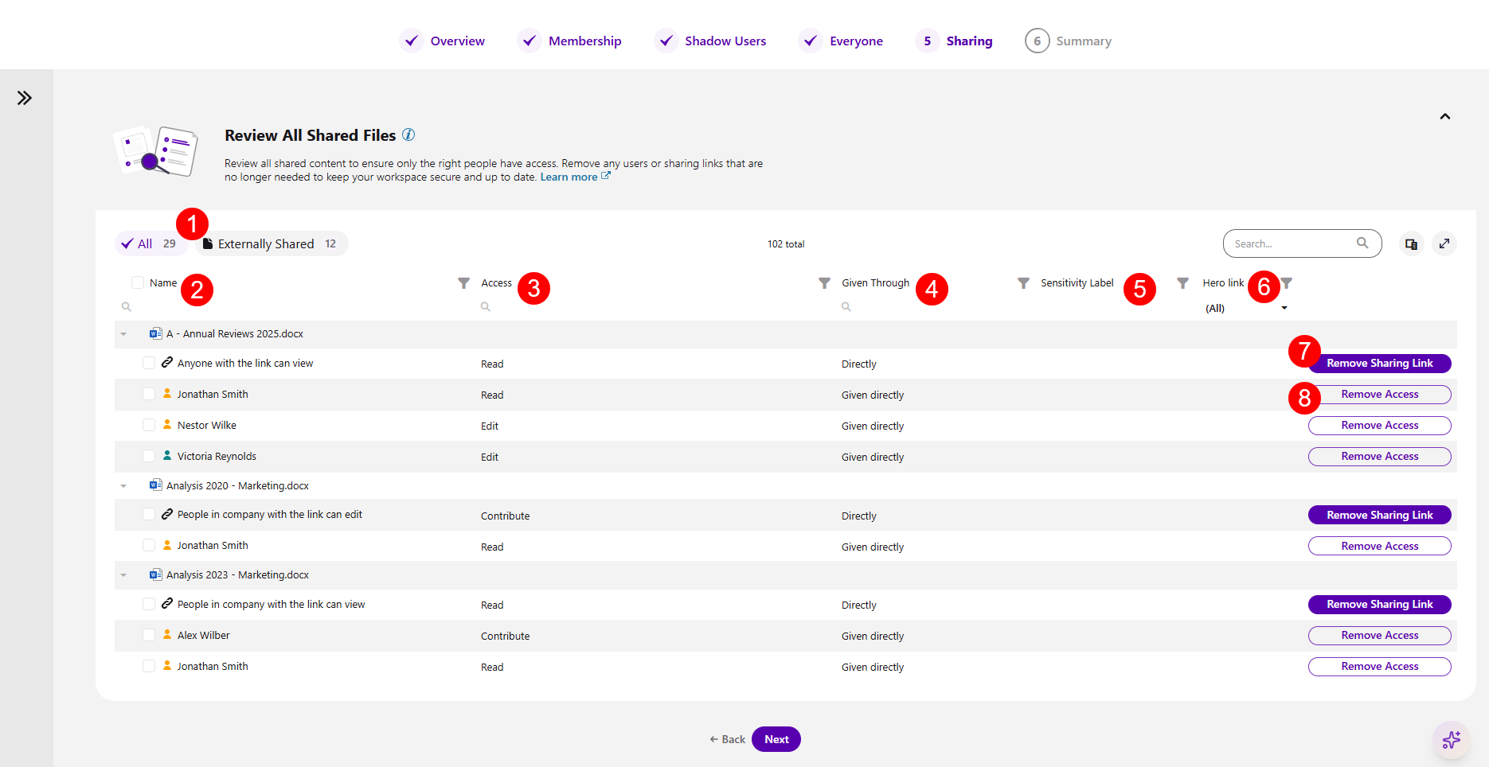Click the link icon of Anyone with the link can view
This screenshot has width=1489, height=767.
click(167, 363)
